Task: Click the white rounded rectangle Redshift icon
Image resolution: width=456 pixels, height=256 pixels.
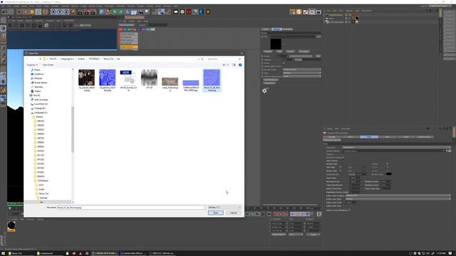Action: point(176,12)
